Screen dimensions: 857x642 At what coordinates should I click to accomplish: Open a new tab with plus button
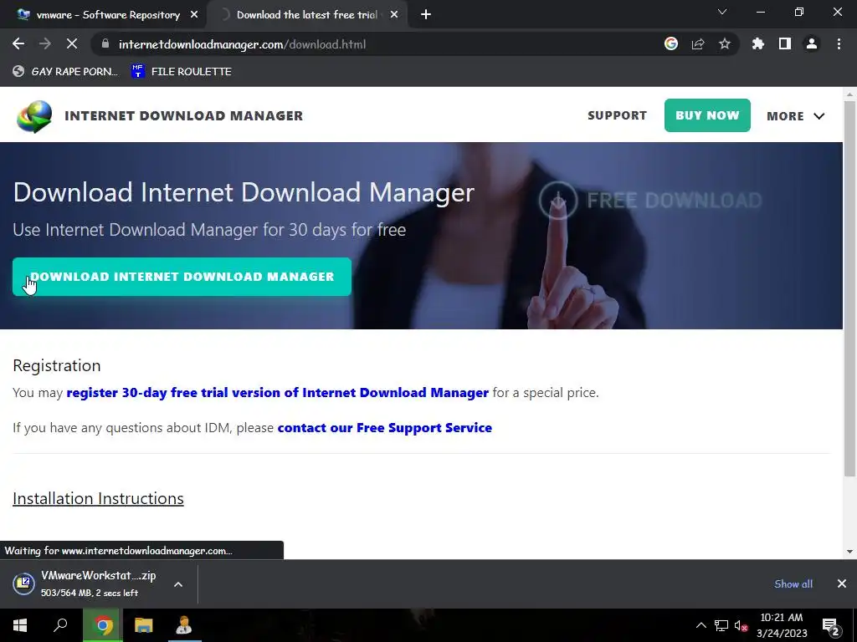click(x=426, y=15)
